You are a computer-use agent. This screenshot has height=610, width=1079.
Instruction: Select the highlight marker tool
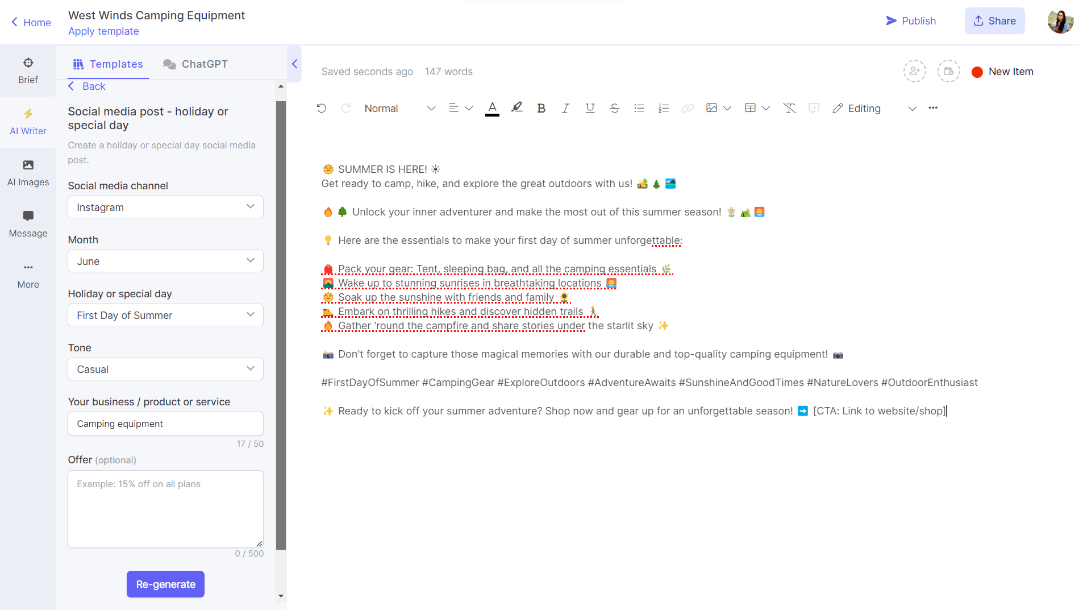[x=516, y=107]
